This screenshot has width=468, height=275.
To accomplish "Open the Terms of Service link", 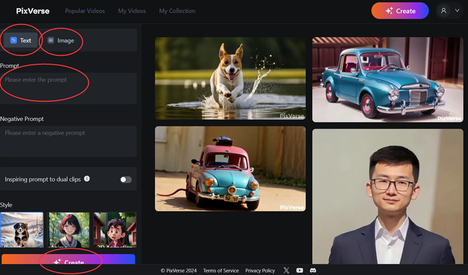I will click(x=221, y=271).
